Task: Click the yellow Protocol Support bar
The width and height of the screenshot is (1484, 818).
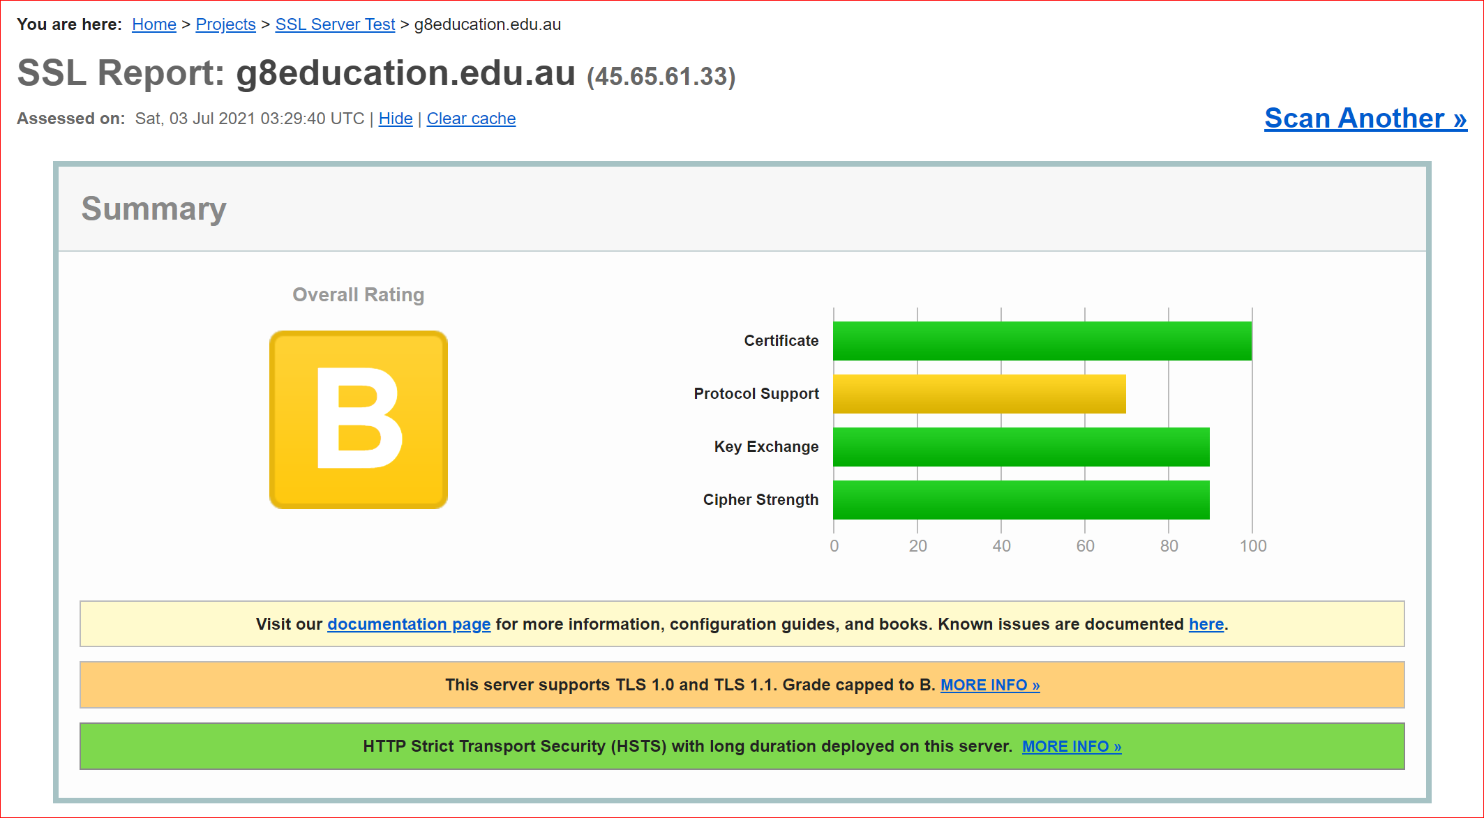Action: pos(980,394)
